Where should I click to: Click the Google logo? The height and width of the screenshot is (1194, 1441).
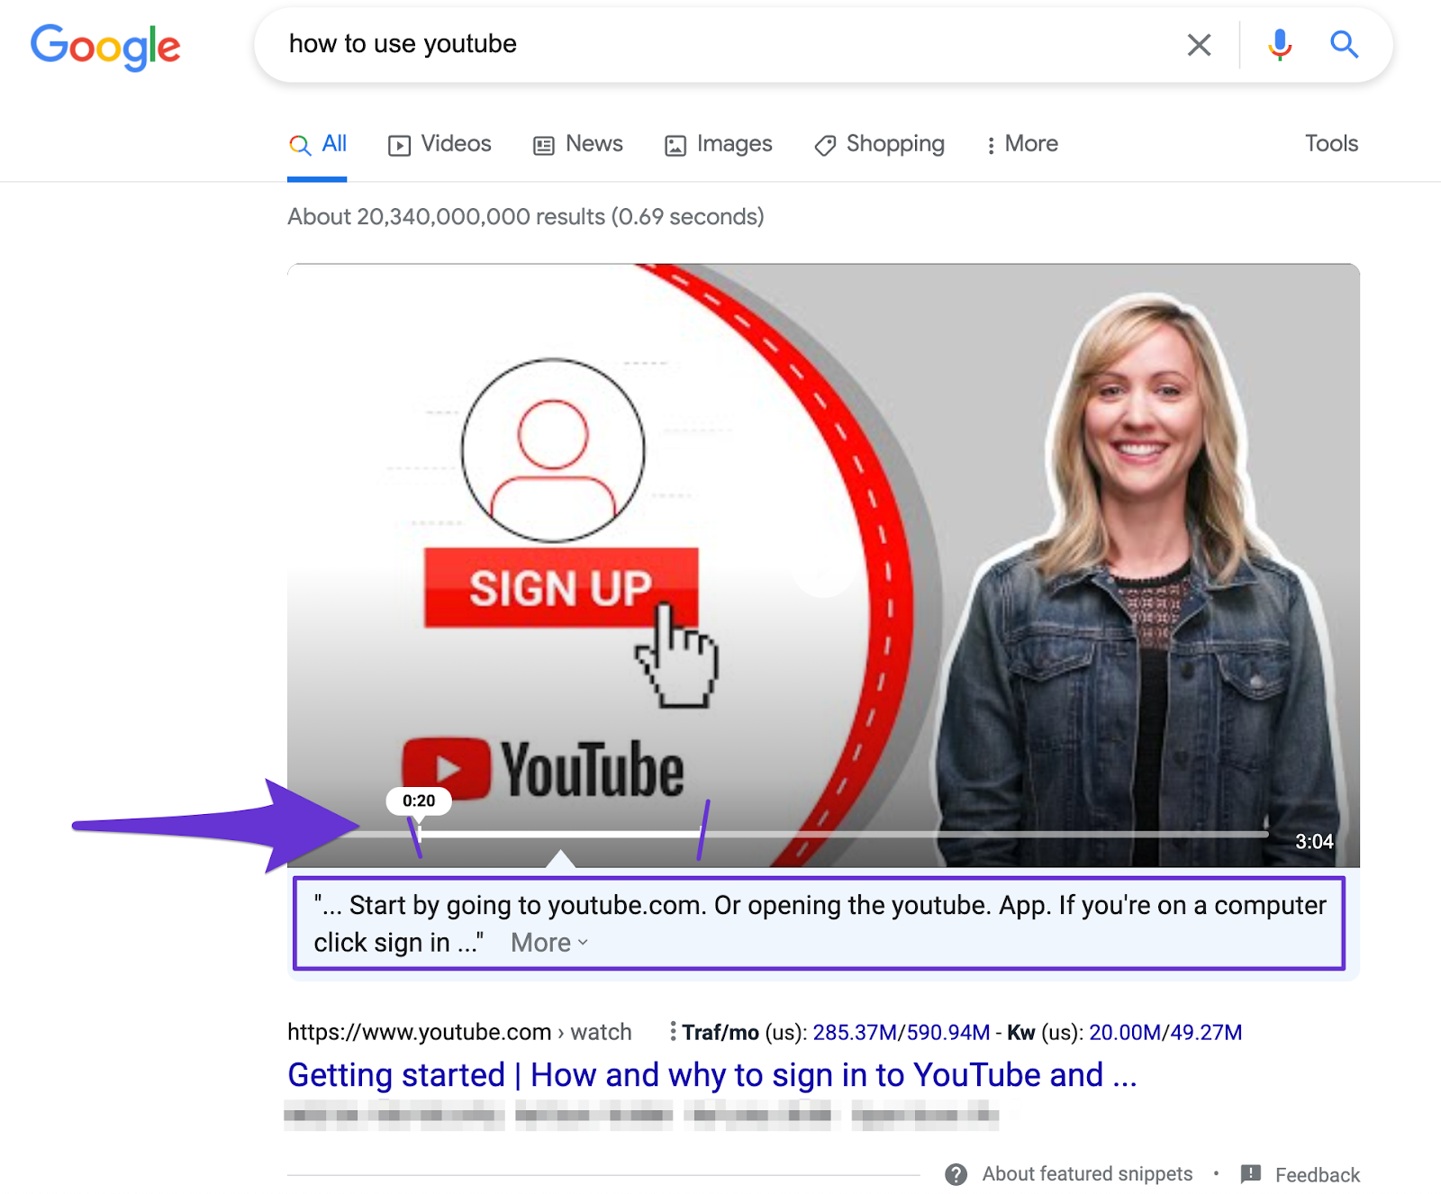pos(105,46)
